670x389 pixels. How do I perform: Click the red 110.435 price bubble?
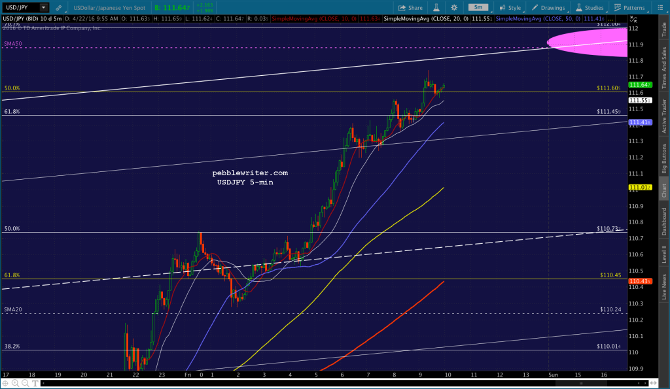[640, 281]
